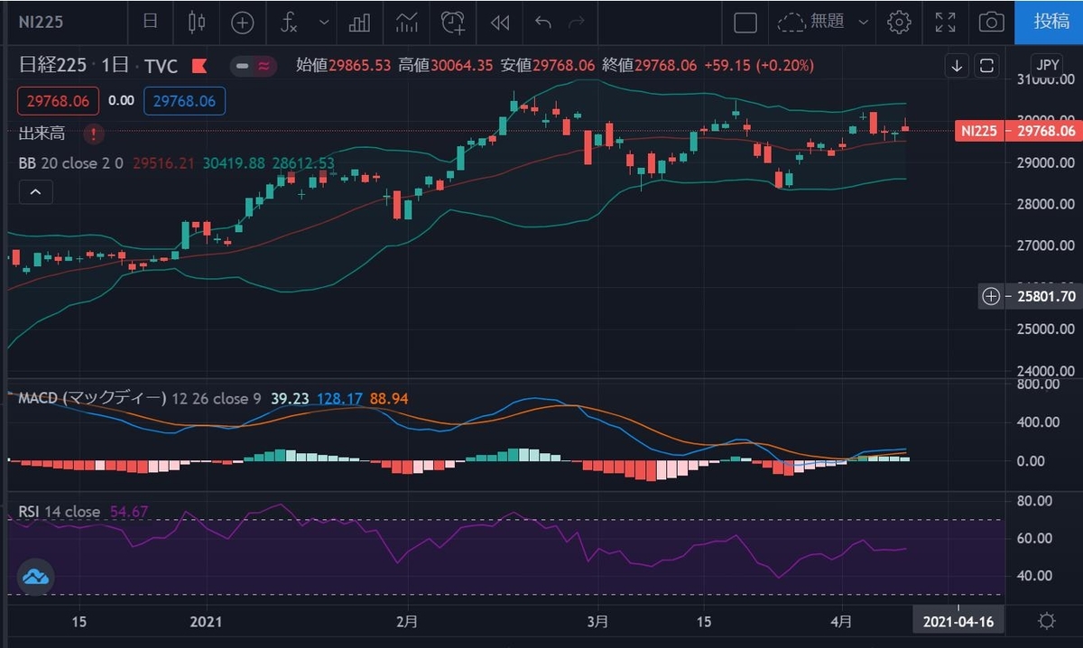This screenshot has height=648, width=1083.
Task: Expand the 無題 layout dropdown arrow
Action: (864, 23)
